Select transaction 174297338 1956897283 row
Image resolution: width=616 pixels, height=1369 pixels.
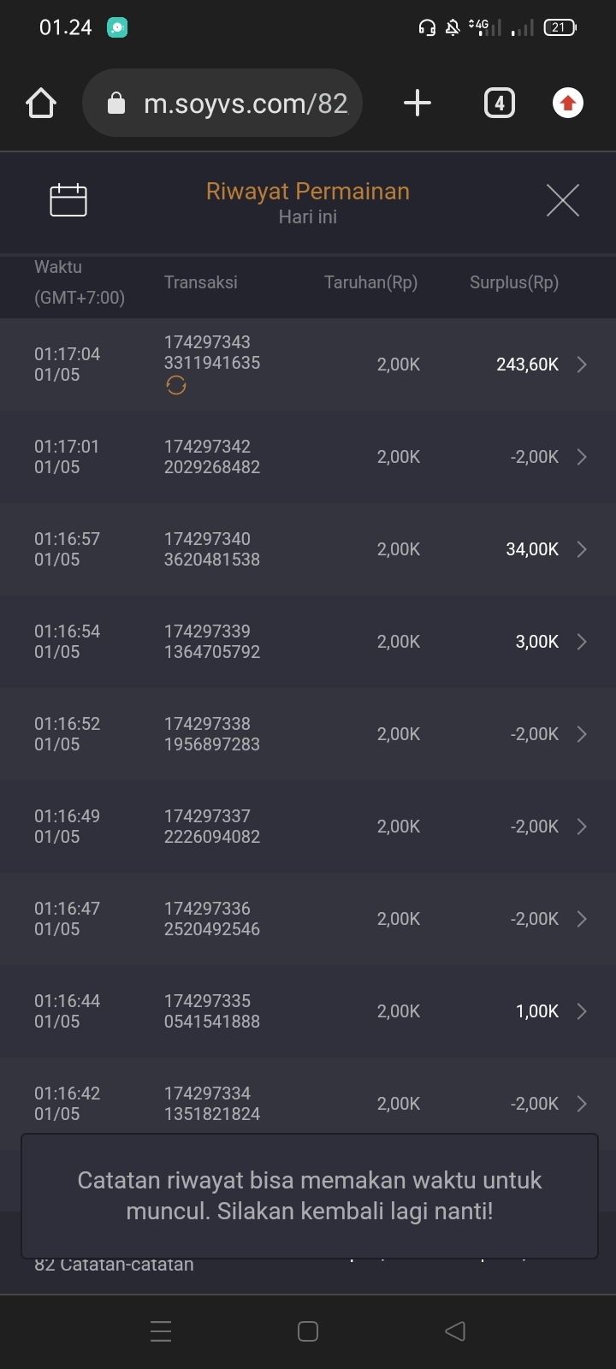point(212,734)
